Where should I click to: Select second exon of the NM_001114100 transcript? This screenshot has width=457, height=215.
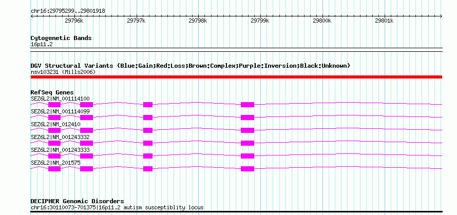click(87, 105)
